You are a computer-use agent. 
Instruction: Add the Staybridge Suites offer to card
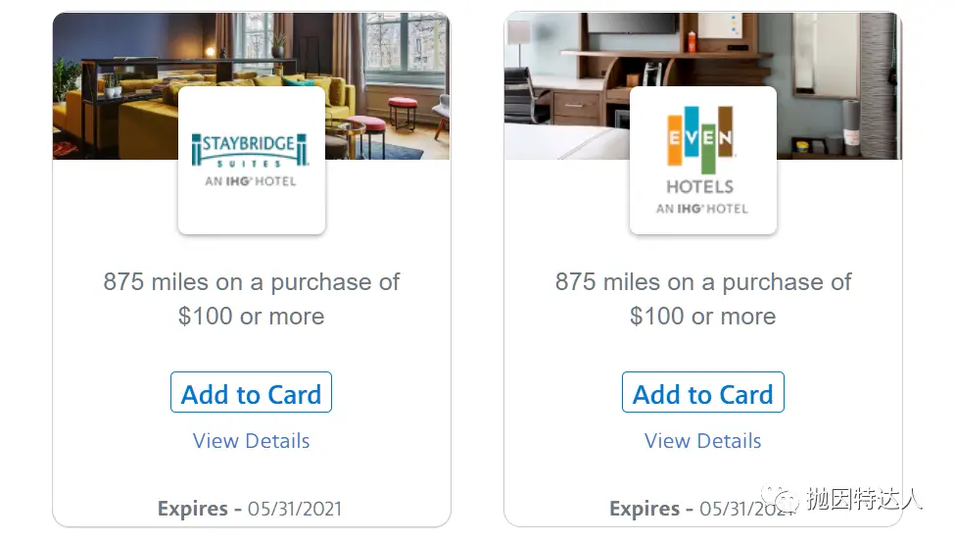[x=251, y=394]
